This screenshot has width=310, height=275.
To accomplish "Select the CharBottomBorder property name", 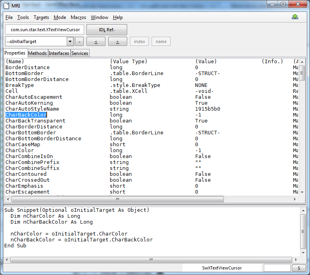I will click(x=31, y=133).
